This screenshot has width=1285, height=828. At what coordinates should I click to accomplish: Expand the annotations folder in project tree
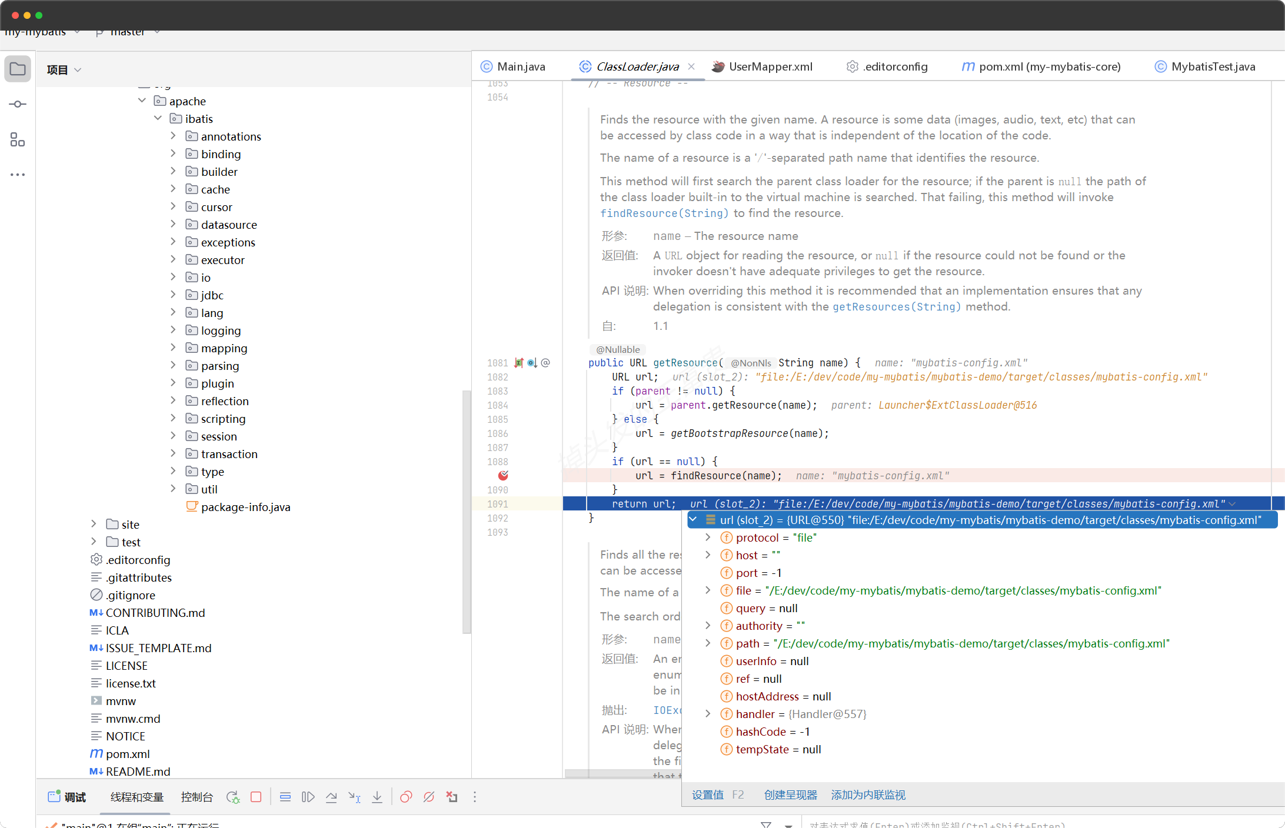pos(172,136)
